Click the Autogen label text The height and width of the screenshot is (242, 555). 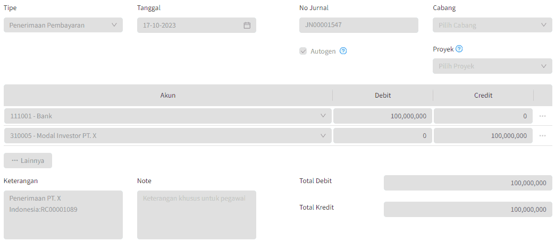tap(323, 51)
